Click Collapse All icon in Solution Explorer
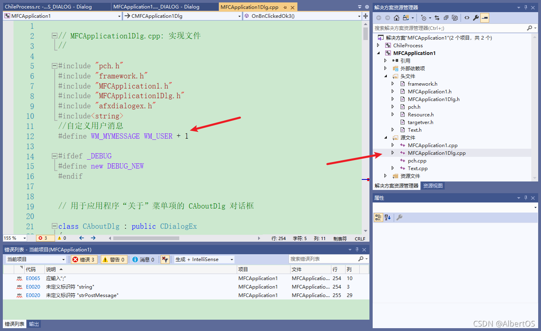541x331 pixels. [446, 18]
